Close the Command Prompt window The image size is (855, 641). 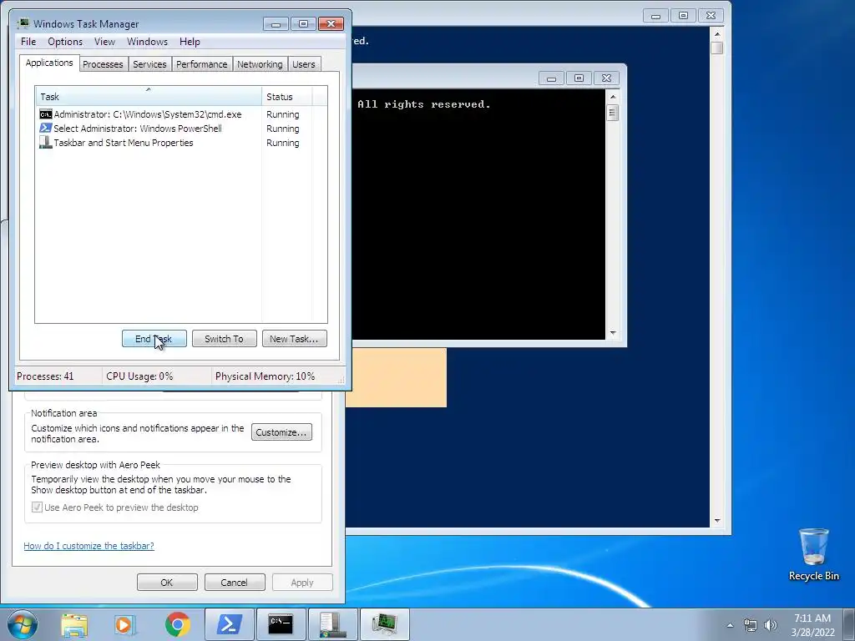point(606,78)
